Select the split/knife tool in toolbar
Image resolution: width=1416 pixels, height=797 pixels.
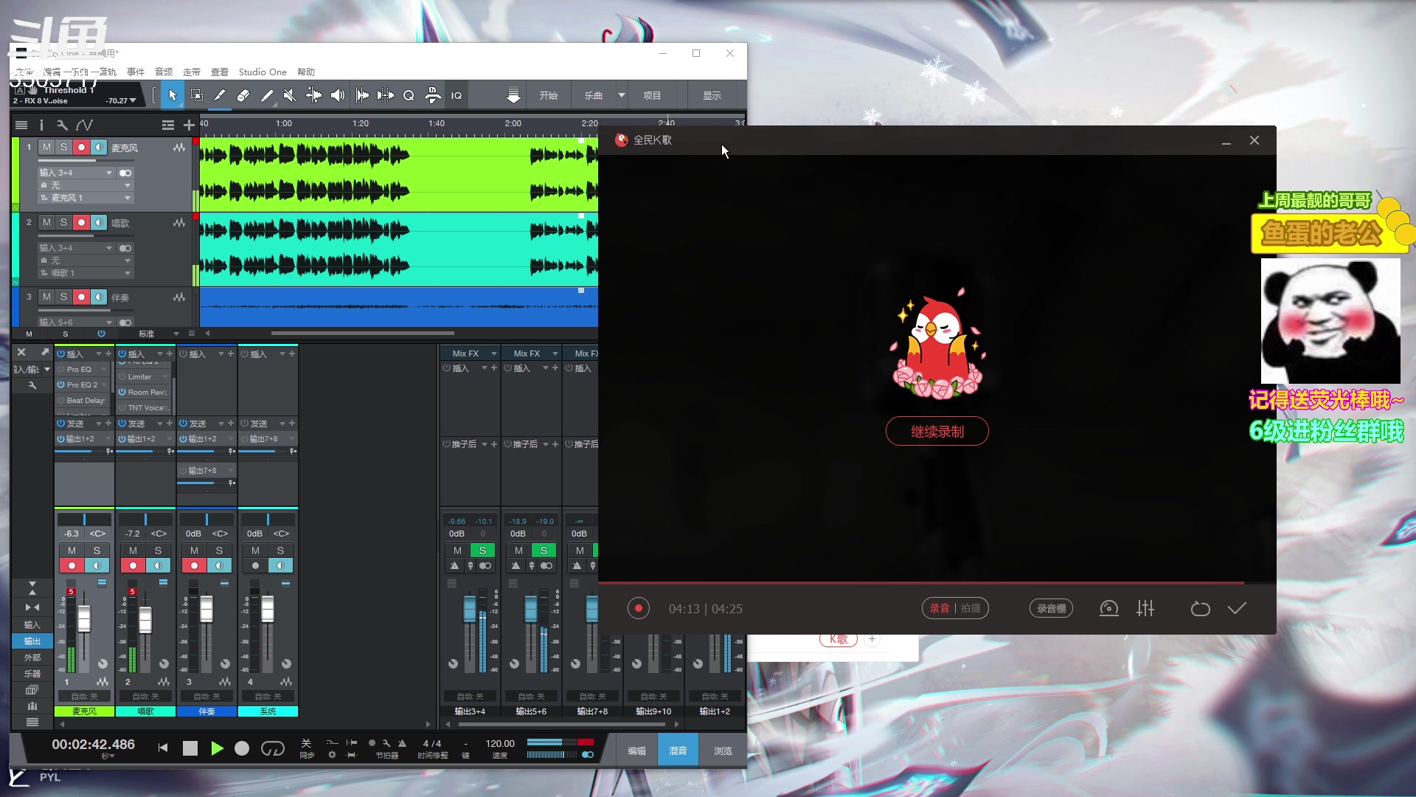click(x=219, y=94)
